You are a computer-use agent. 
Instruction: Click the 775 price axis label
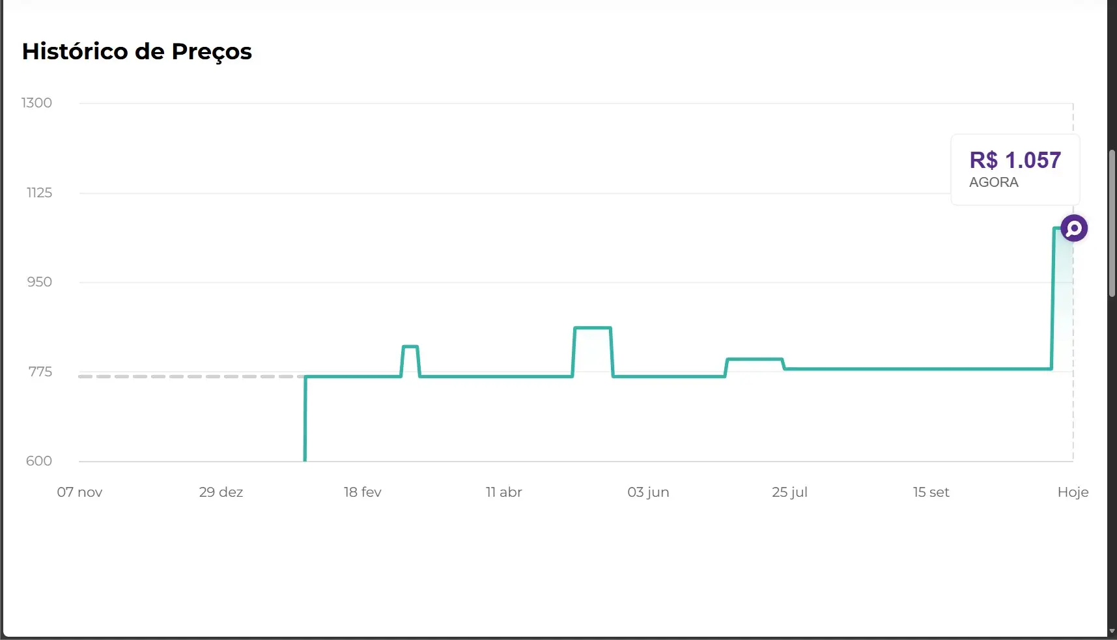pos(40,372)
